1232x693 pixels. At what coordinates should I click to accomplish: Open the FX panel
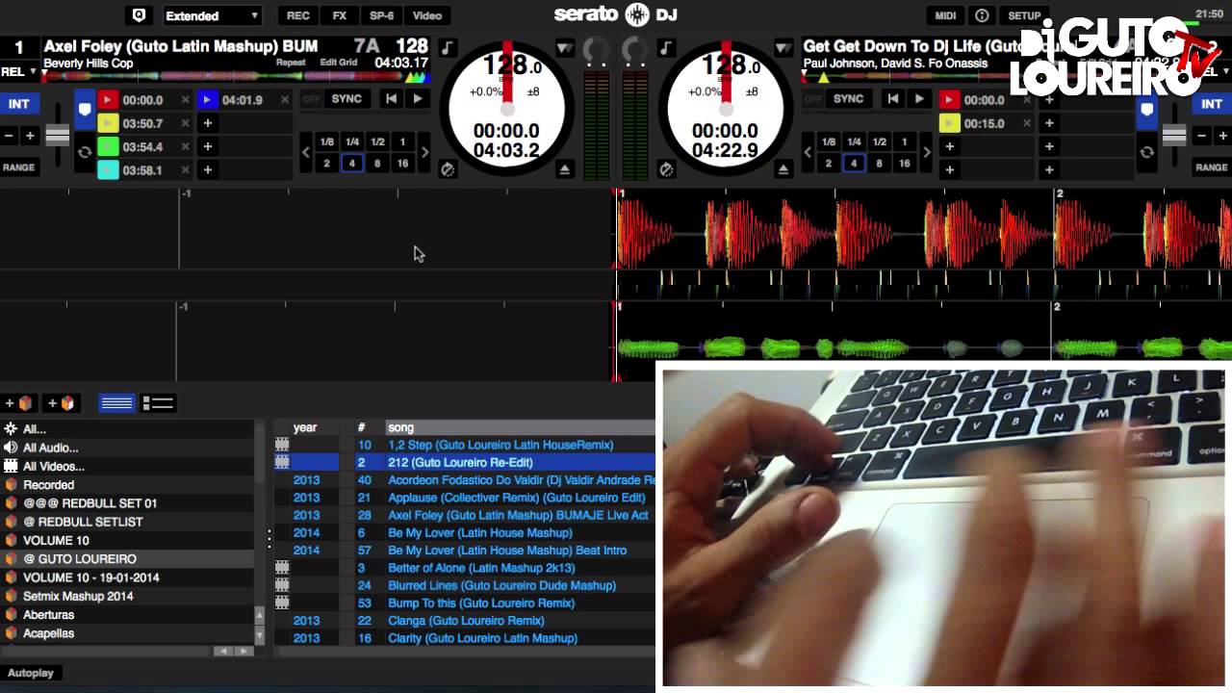[340, 15]
